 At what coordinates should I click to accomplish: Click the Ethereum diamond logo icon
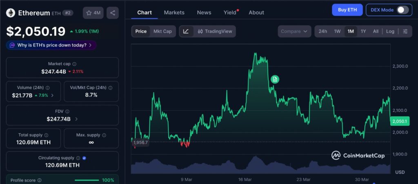[x=11, y=13]
